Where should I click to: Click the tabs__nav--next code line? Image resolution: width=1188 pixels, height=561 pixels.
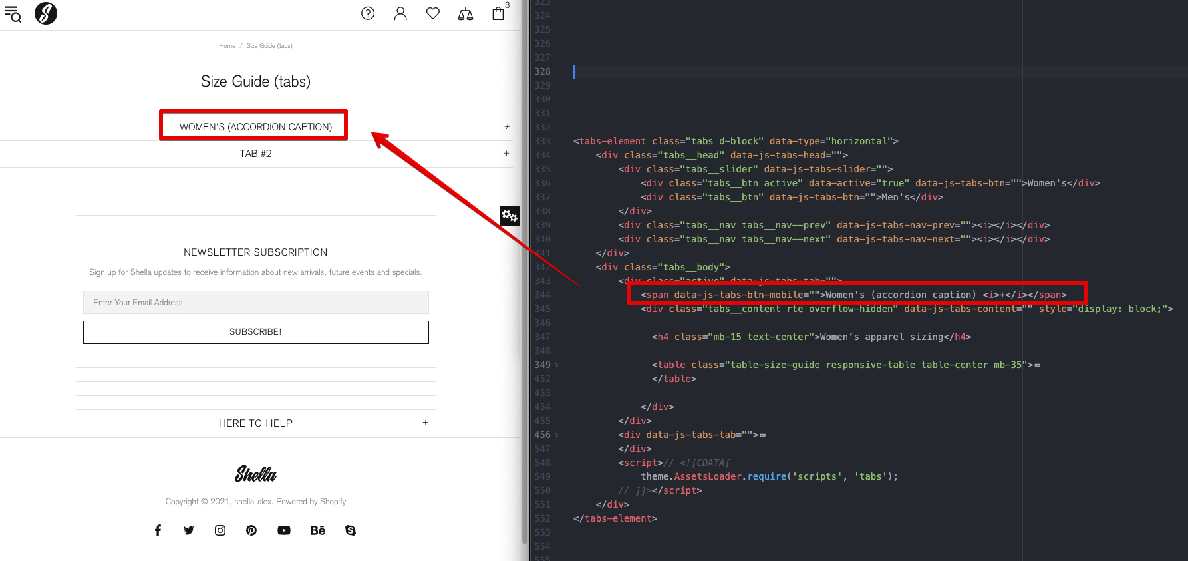834,239
